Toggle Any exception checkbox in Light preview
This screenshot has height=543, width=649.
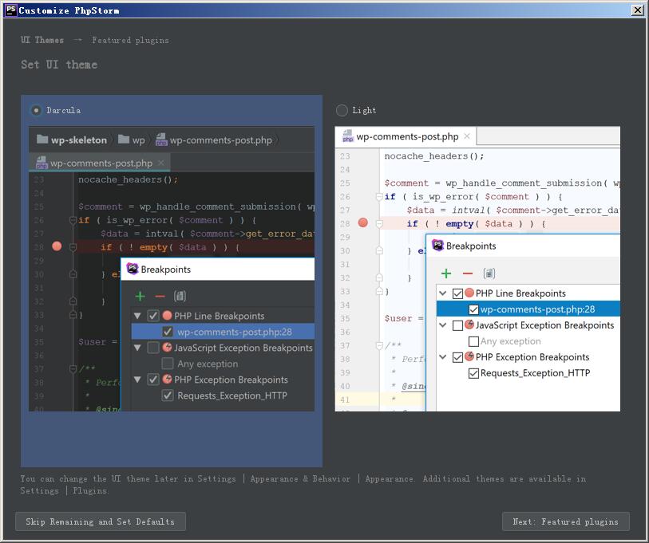click(473, 341)
